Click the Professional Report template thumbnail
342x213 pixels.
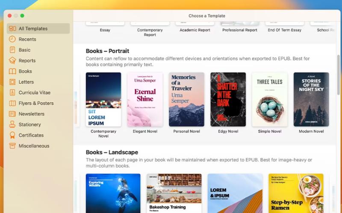240,23
